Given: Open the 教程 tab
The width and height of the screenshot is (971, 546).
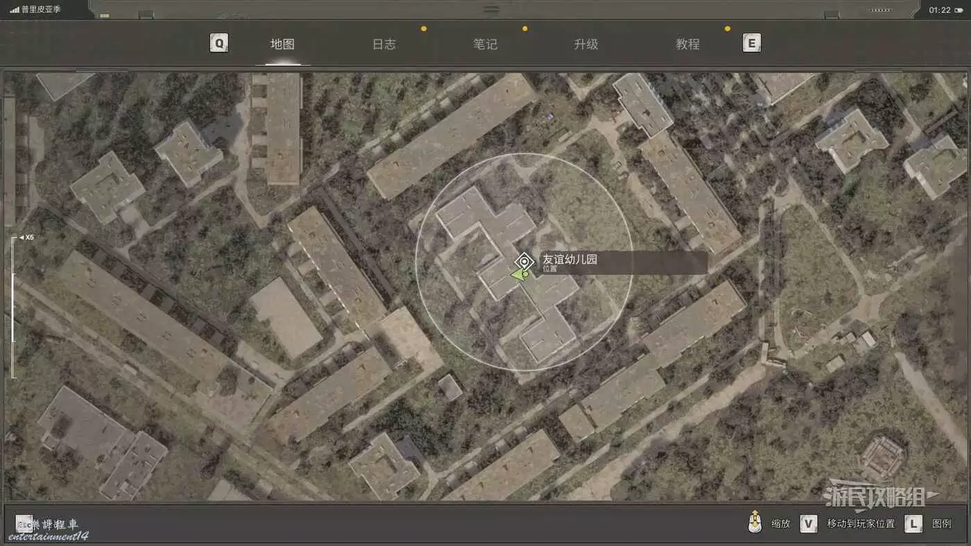Looking at the screenshot, I should click(x=687, y=44).
